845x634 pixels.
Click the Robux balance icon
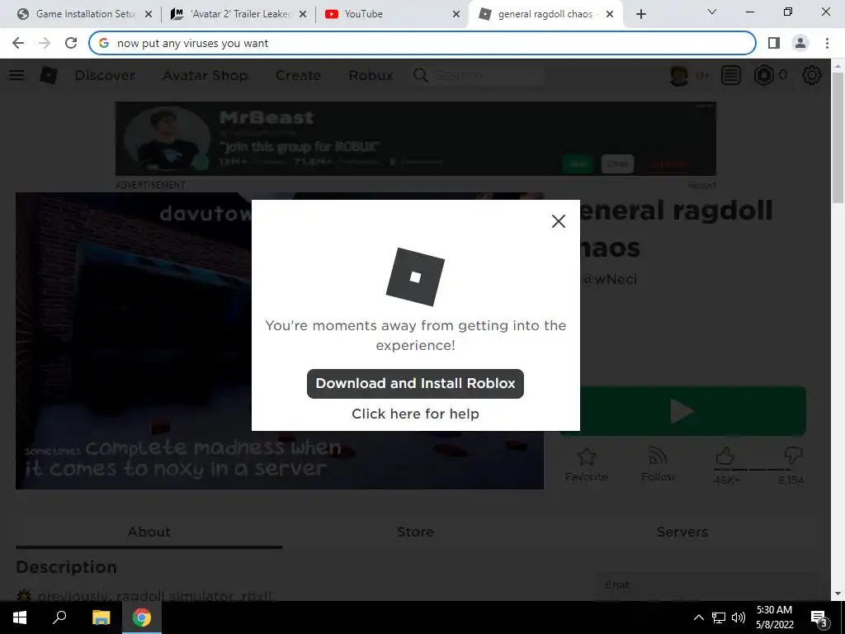point(763,75)
